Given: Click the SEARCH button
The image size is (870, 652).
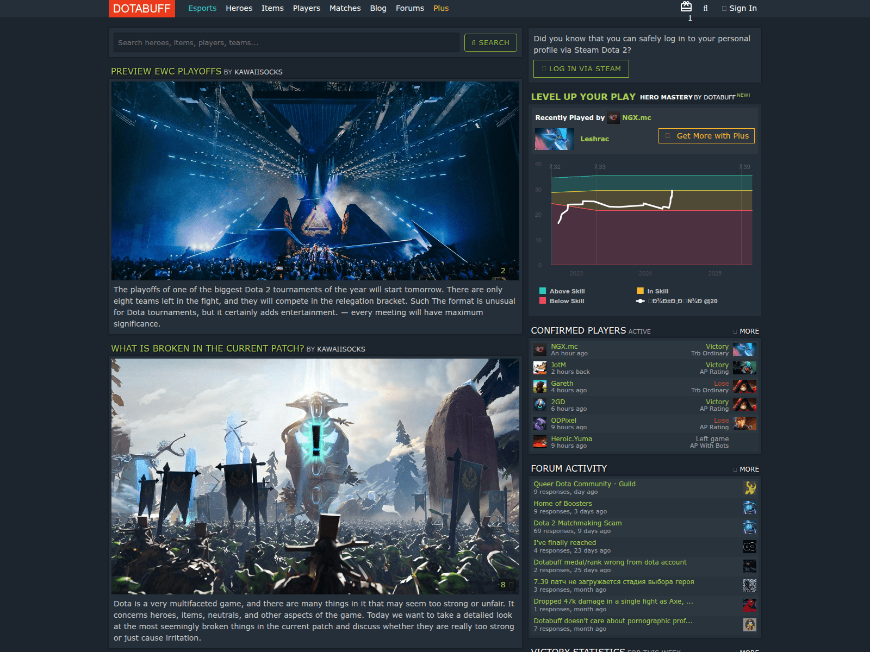Looking at the screenshot, I should pos(490,42).
